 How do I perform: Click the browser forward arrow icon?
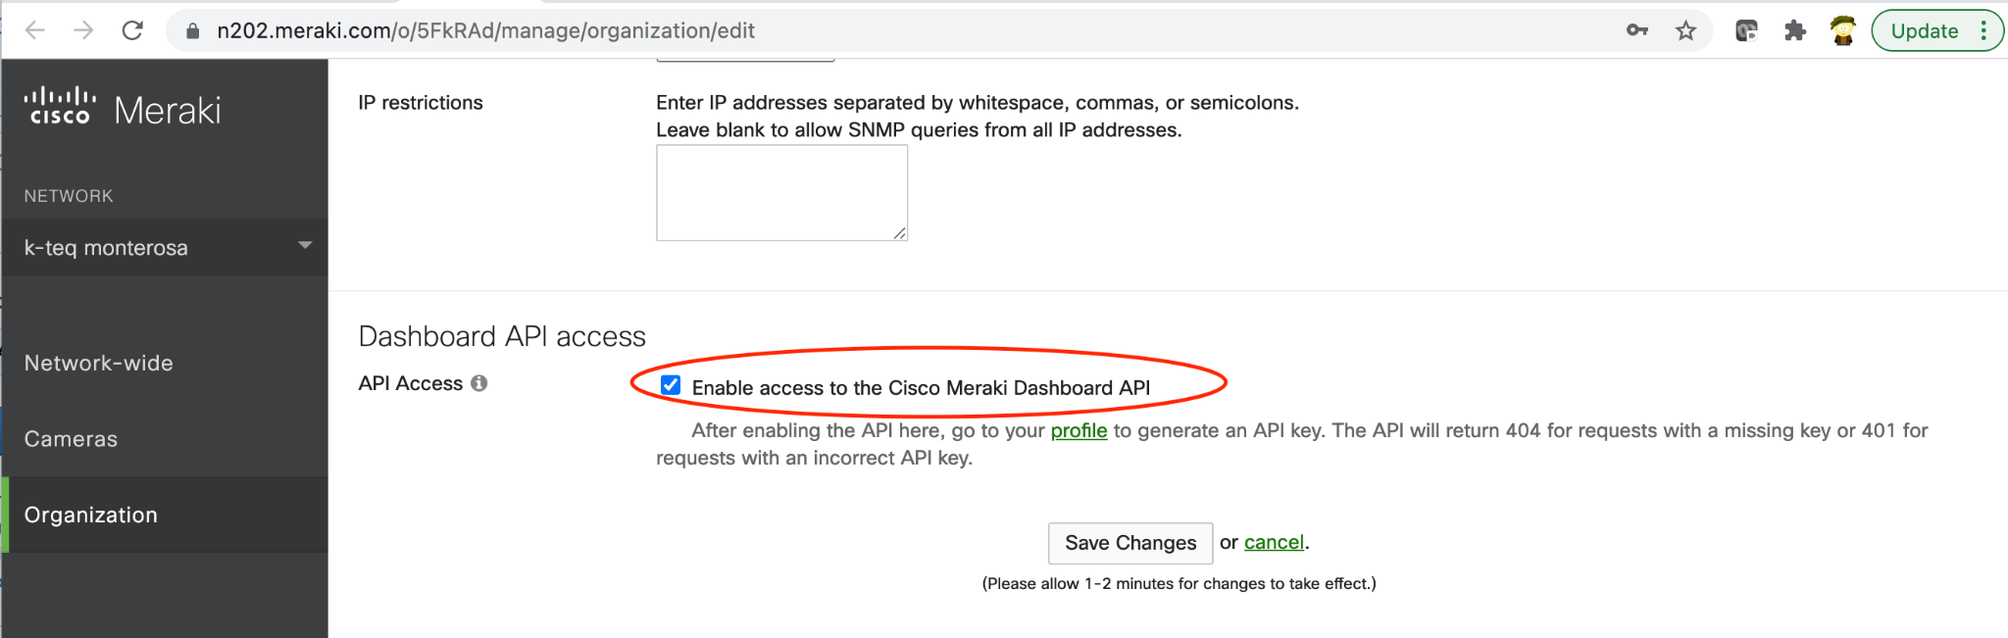click(x=83, y=30)
